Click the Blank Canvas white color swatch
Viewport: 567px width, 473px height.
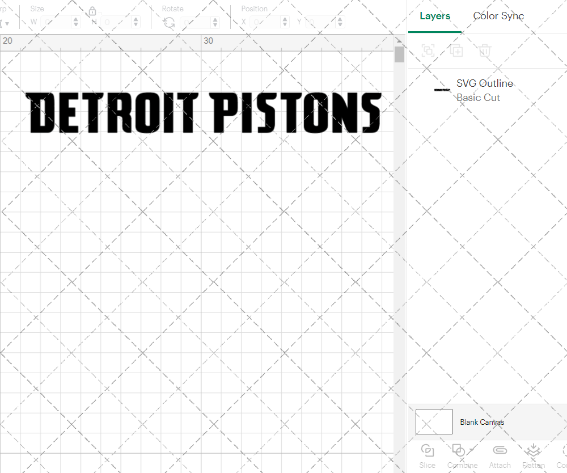pos(434,422)
